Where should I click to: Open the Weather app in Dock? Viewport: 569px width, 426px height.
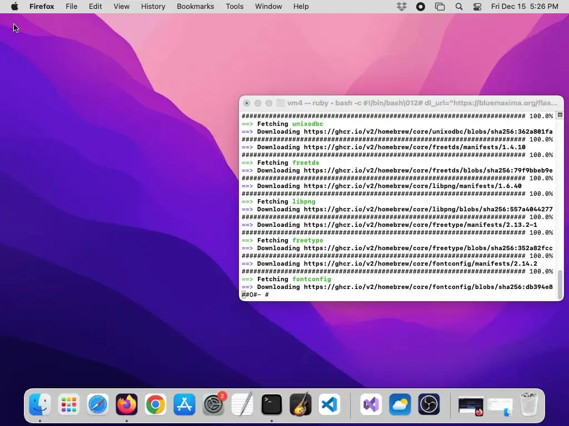(400, 404)
